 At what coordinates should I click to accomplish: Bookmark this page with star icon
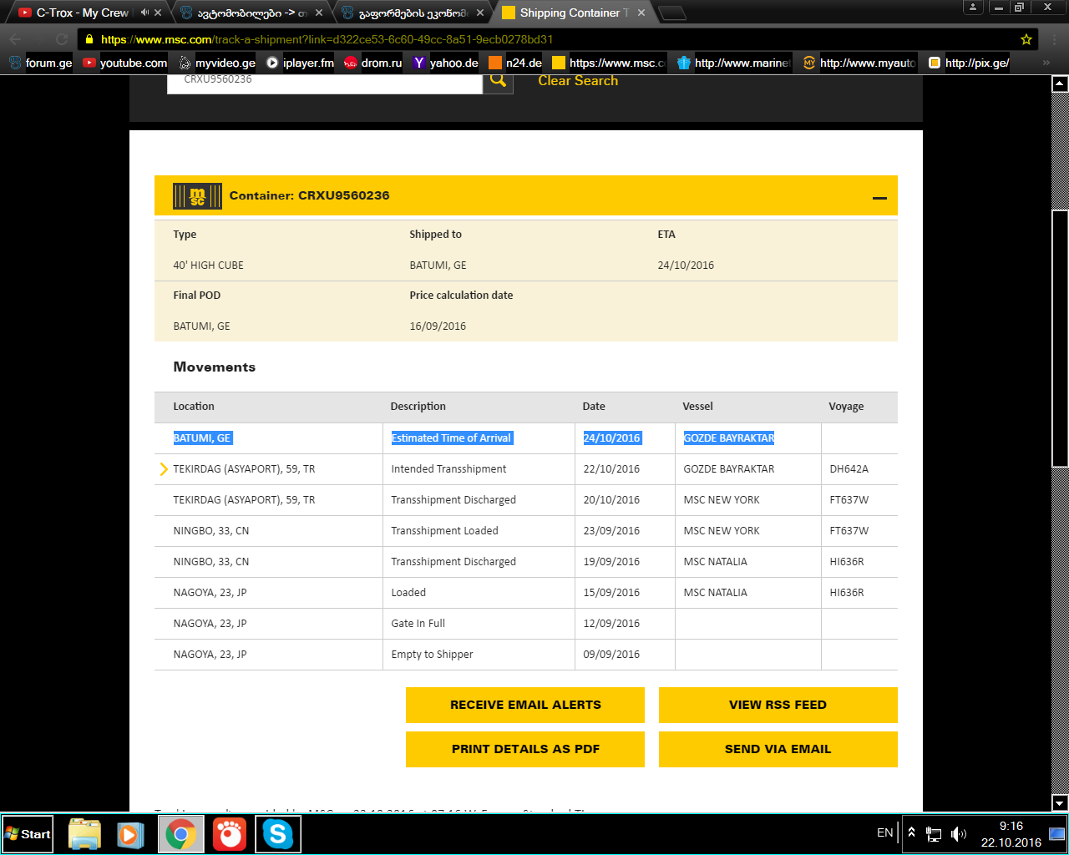(1026, 39)
